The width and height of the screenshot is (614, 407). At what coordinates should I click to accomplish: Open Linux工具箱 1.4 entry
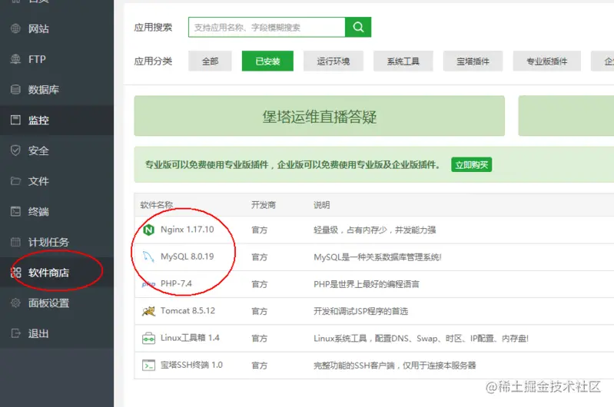(x=190, y=338)
